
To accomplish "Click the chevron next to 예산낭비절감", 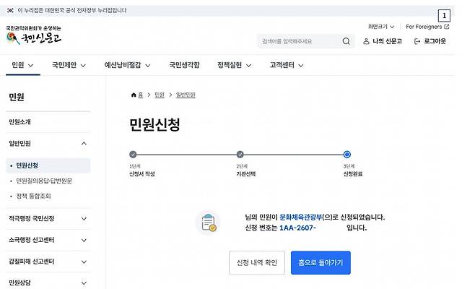I will click(x=147, y=65).
